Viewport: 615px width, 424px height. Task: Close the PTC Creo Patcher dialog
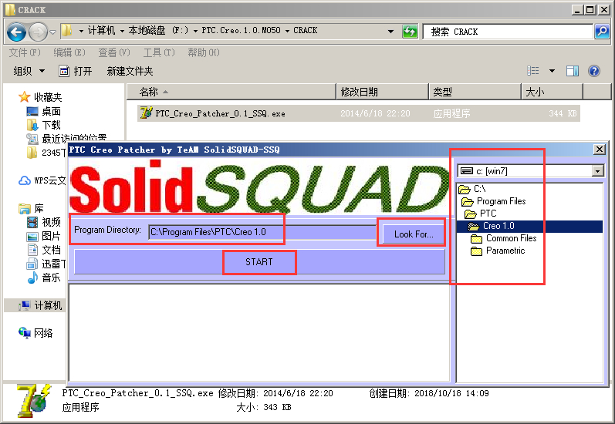(600, 150)
